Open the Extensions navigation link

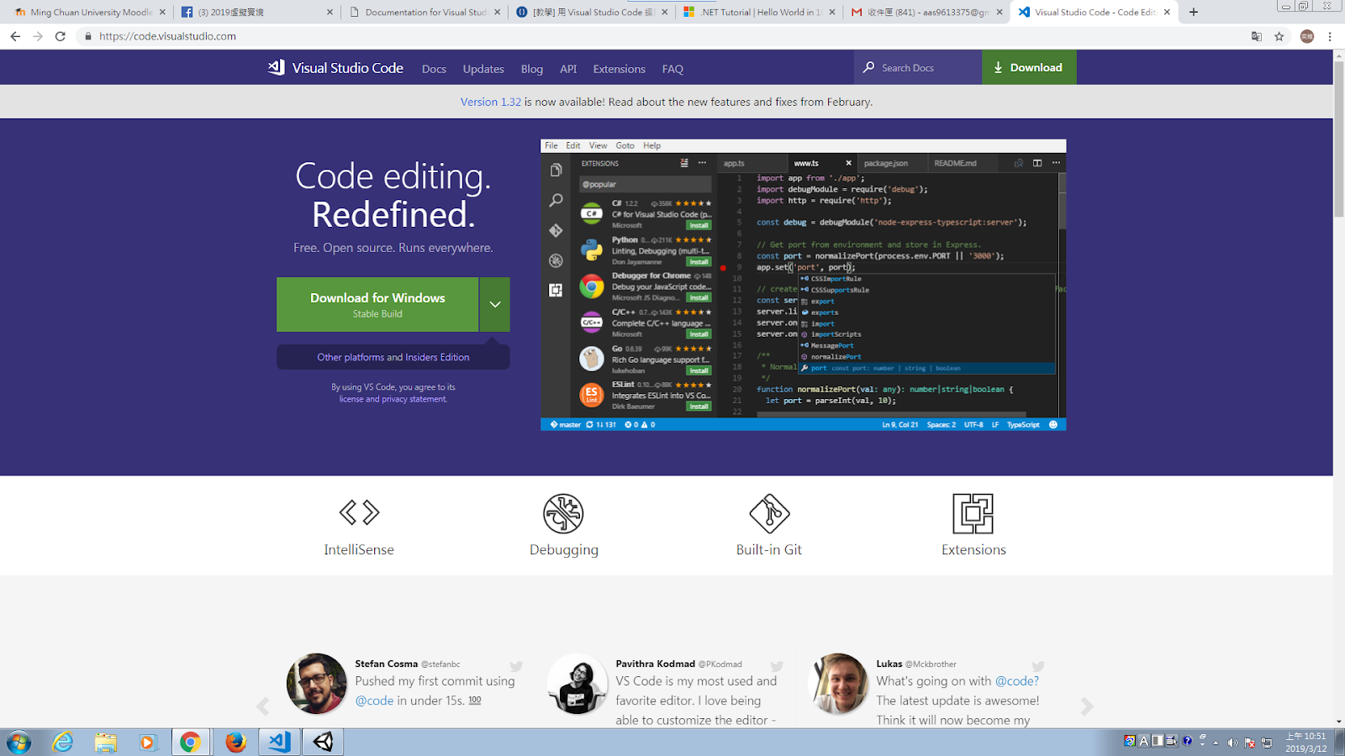620,69
